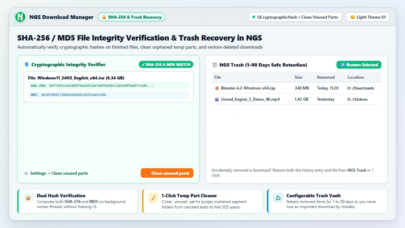Image resolution: width=405 pixels, height=228 pixels.
Task: Click the Today, 11:20 removed time
Action: [x=328, y=88]
